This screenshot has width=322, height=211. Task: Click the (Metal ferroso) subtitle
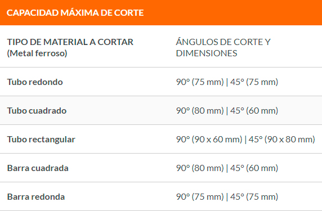coord(37,53)
